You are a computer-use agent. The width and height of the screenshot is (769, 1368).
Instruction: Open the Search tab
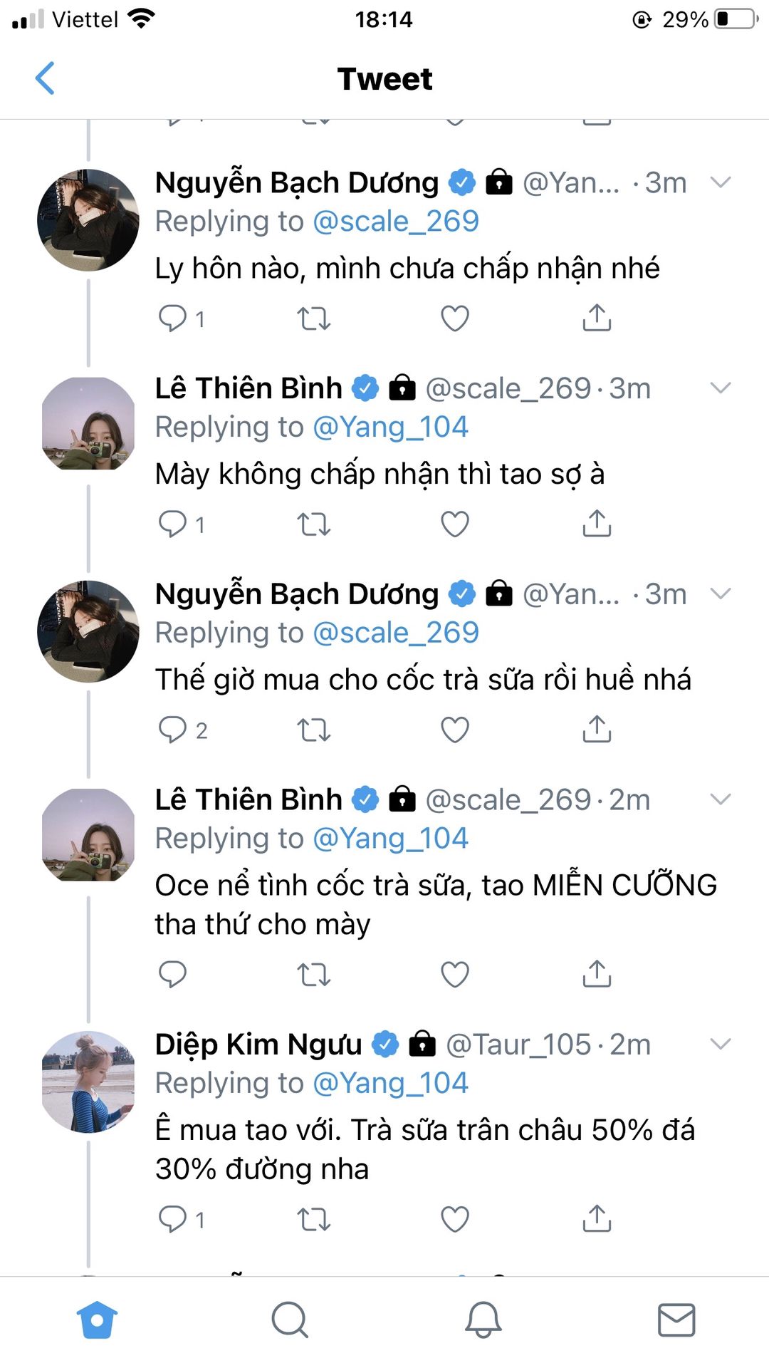(x=290, y=1320)
